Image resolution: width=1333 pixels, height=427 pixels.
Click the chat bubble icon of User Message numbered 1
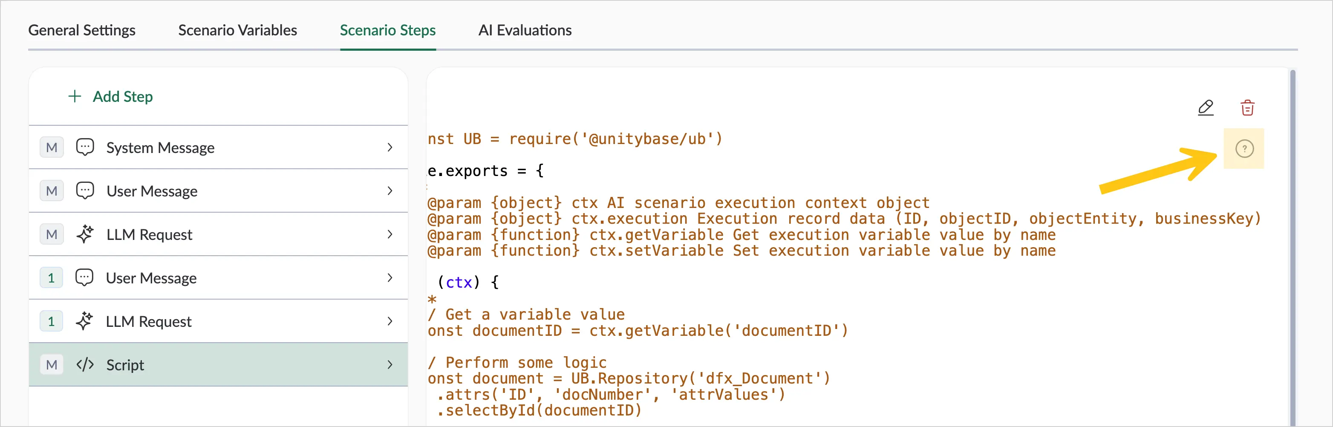click(x=84, y=277)
